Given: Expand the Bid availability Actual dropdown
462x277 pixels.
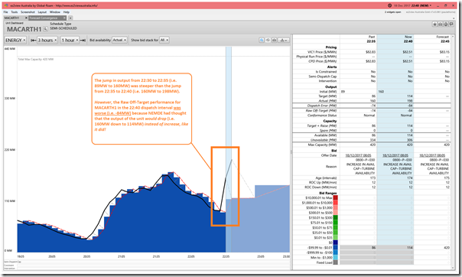Looking at the screenshot, I should coord(119,40).
